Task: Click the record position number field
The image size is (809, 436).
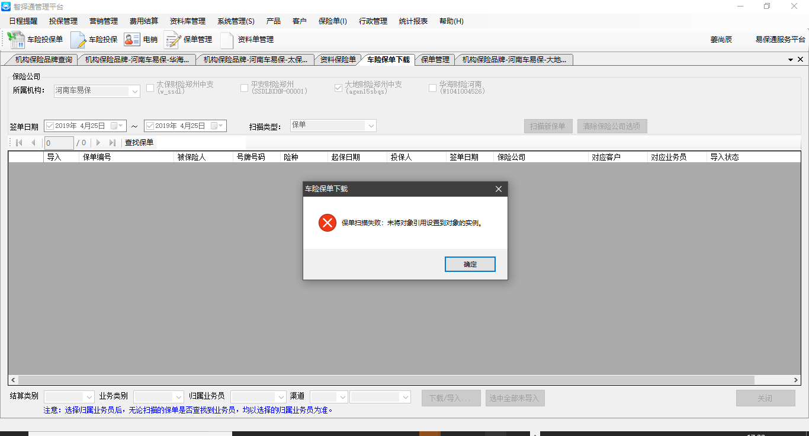Action: [59, 143]
